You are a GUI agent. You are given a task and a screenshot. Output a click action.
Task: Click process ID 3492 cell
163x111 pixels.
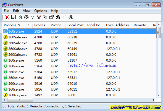point(38,95)
